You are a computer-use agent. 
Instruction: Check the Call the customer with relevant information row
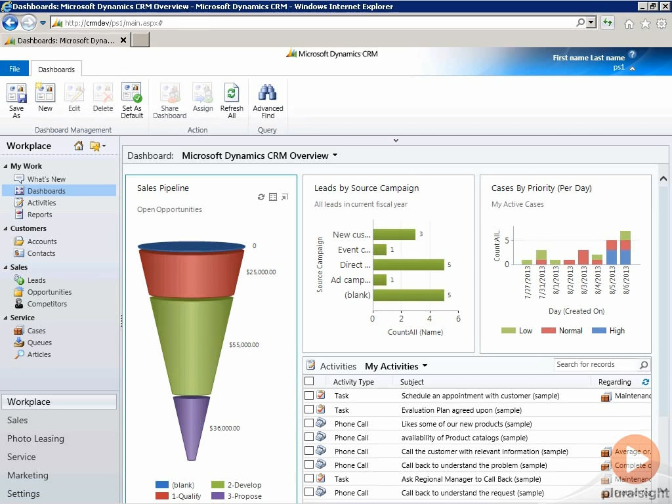[x=309, y=450]
